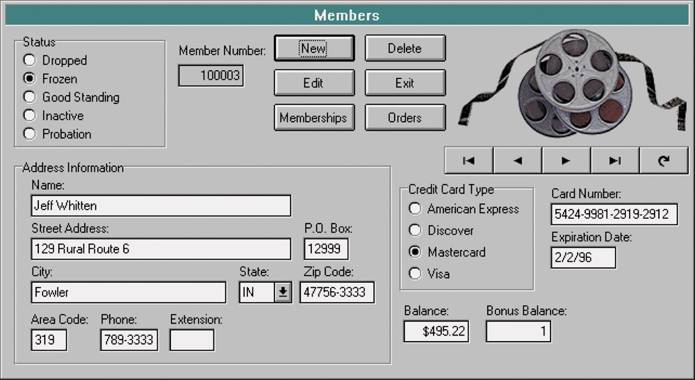Go to the first member record
The width and height of the screenshot is (695, 380).
(x=468, y=160)
